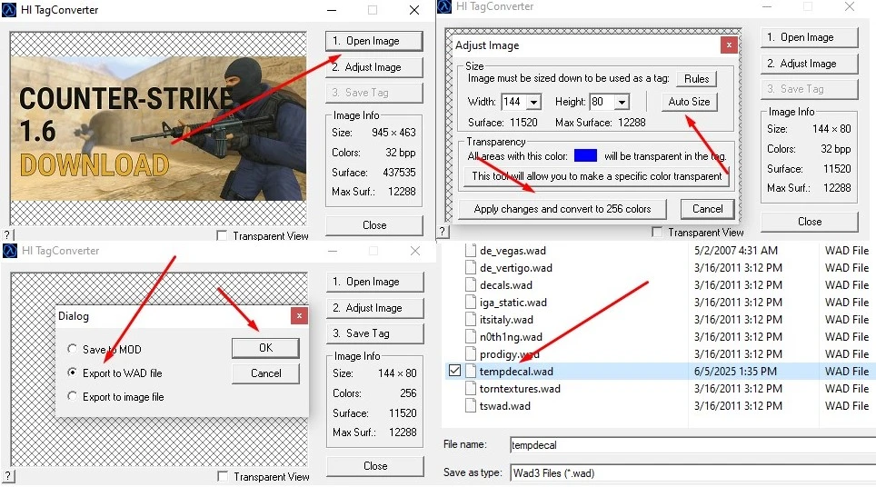Click the prodigy.wad file icon
The height and width of the screenshot is (487, 876).
coord(471,354)
